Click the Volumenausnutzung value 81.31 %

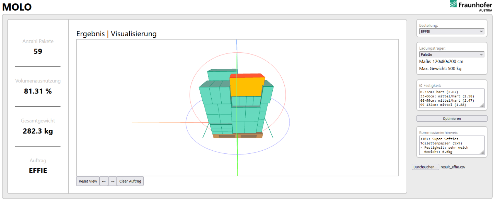coord(38,91)
